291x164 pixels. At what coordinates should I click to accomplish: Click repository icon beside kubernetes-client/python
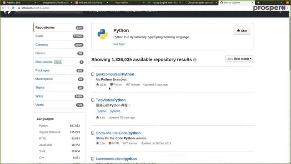93,159
